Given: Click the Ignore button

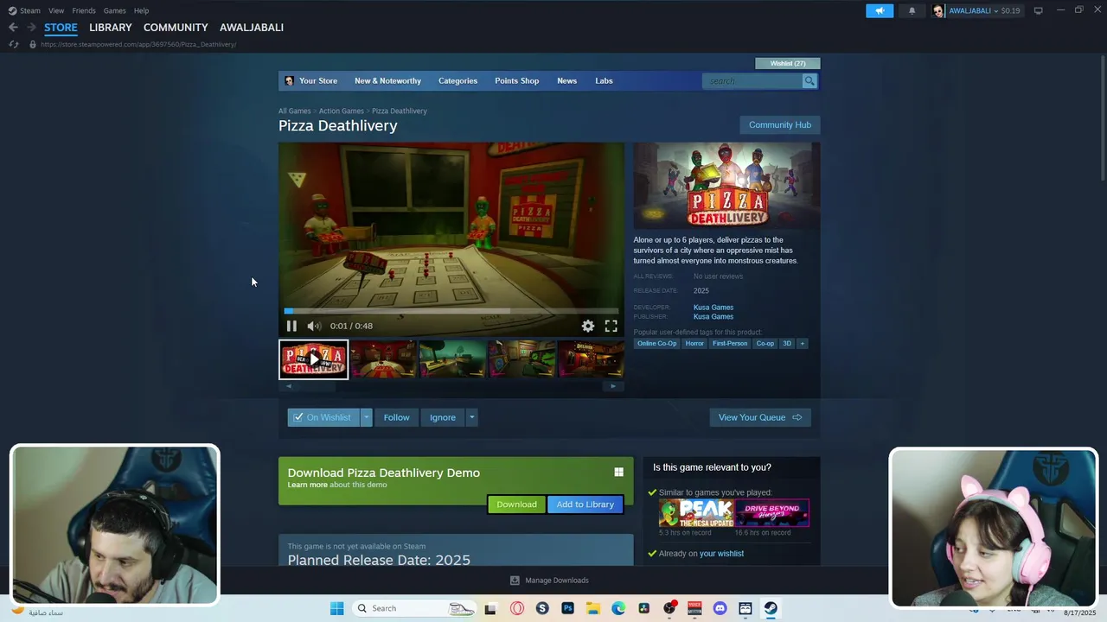Looking at the screenshot, I should [443, 417].
